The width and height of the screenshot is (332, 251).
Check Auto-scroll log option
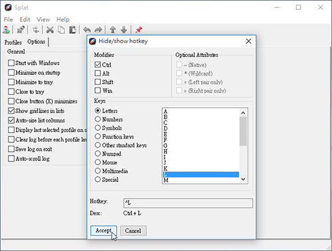pyautogui.click(x=11, y=158)
